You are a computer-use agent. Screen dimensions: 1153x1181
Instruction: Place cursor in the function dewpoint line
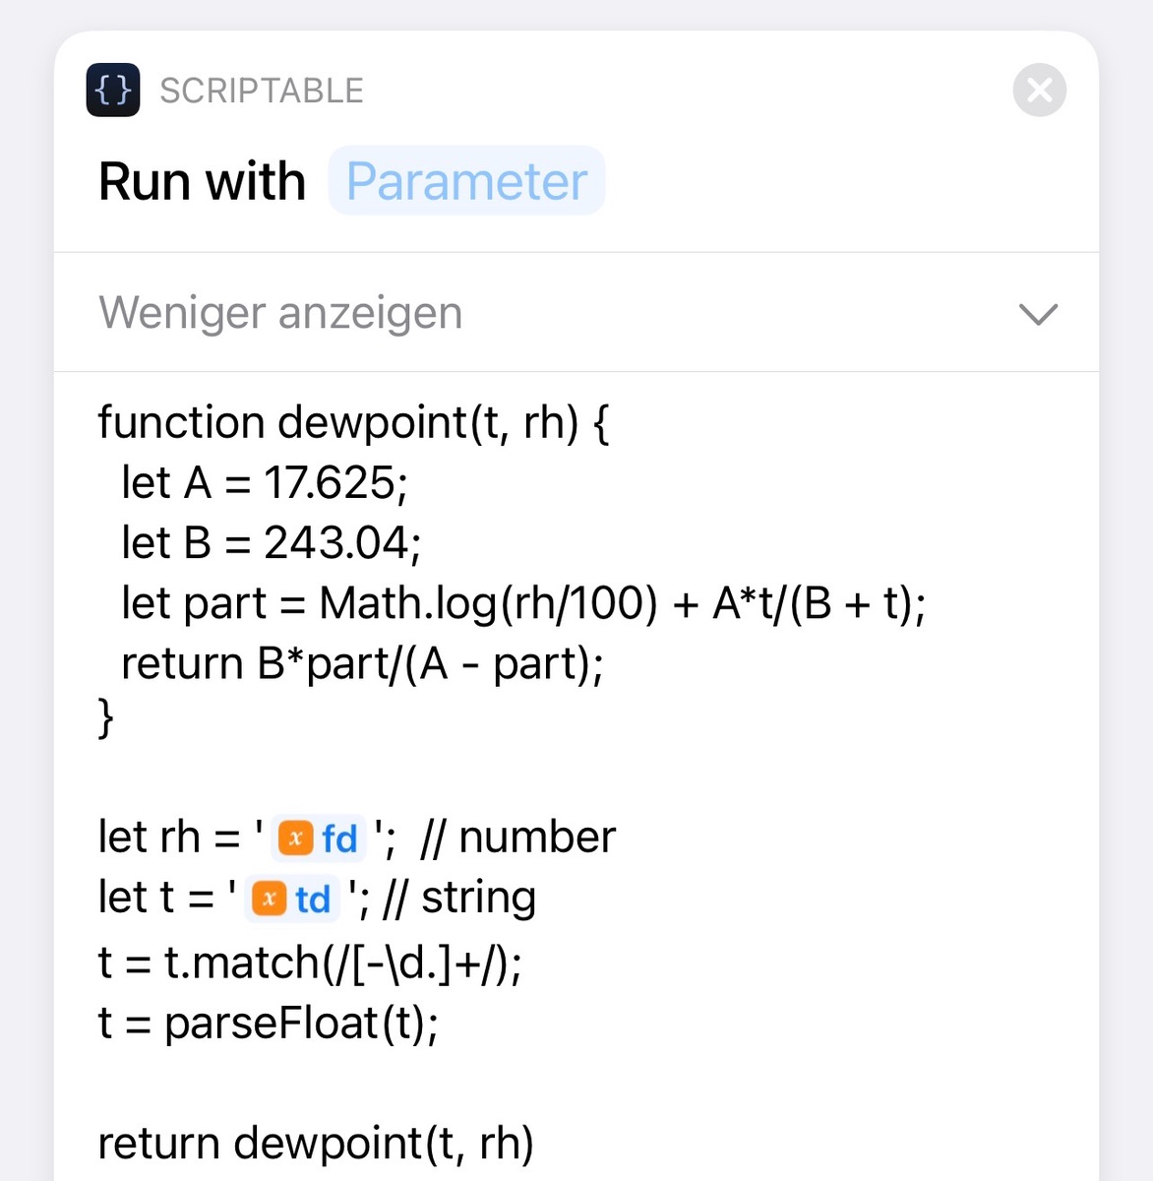click(x=353, y=423)
